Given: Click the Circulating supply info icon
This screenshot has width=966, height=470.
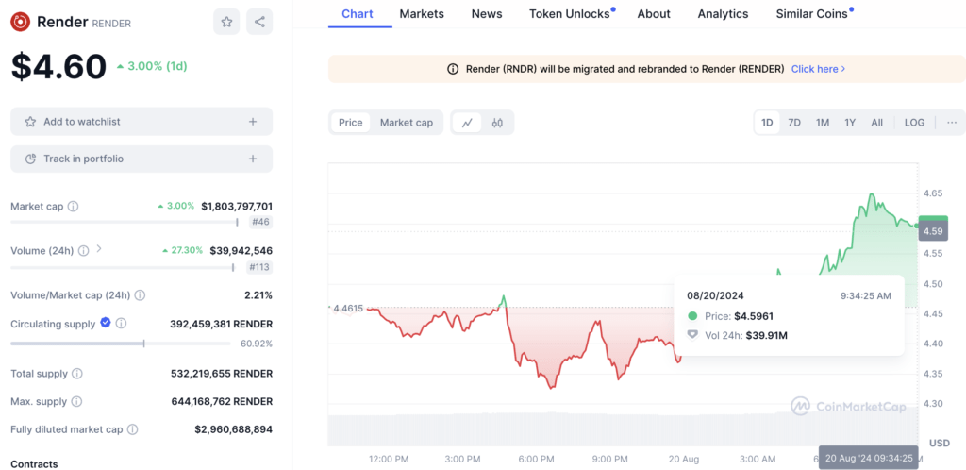Looking at the screenshot, I should point(121,324).
